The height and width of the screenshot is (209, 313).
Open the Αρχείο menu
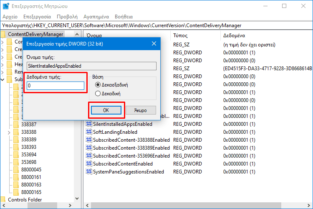click(x=10, y=17)
